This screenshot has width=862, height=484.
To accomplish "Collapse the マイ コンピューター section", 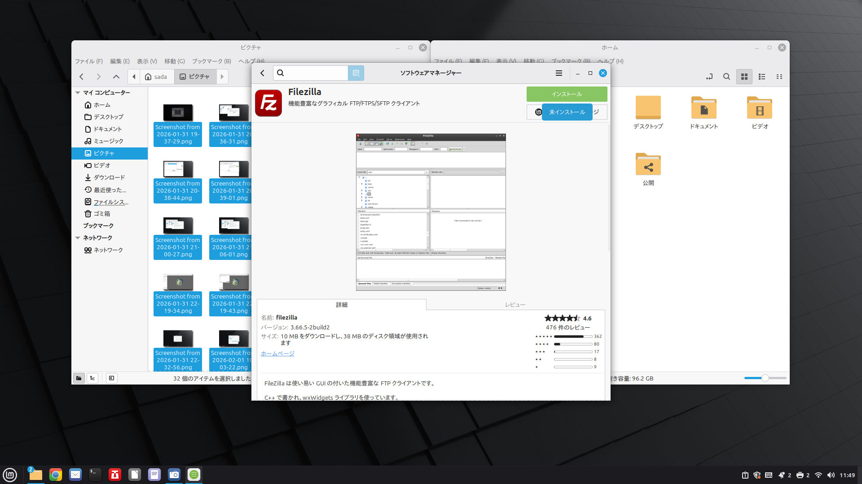I will 78,93.
